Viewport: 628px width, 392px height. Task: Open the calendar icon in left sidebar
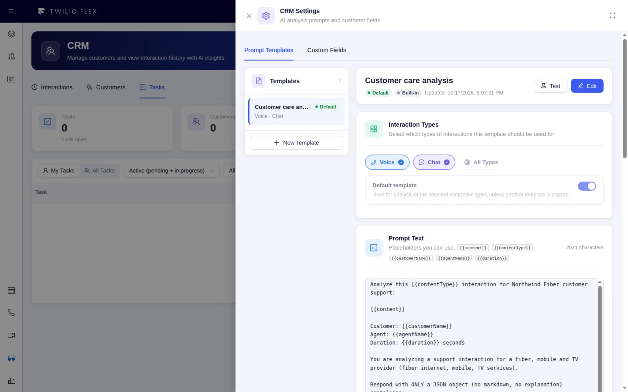pyautogui.click(x=11, y=290)
